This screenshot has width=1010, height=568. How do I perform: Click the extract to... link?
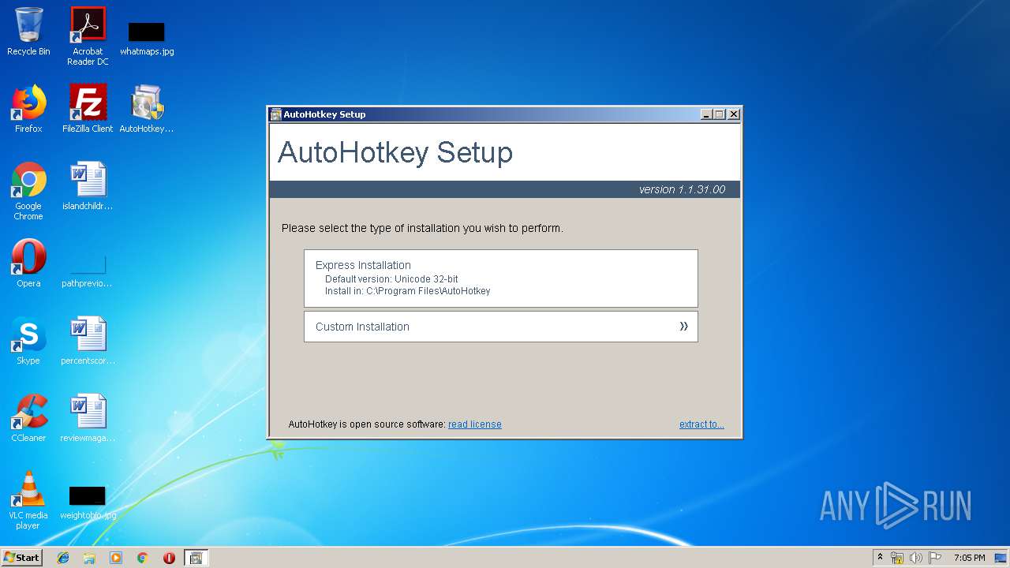[701, 424]
